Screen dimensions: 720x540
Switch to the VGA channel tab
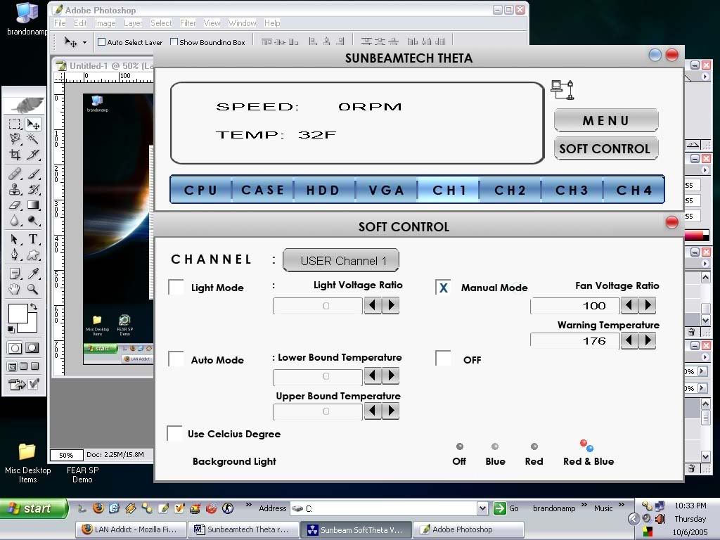click(x=386, y=190)
